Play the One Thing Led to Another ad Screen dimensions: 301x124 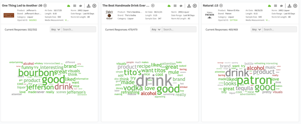(45, 6)
